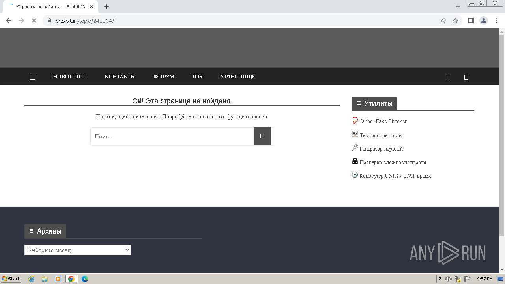Show hidden tray icons arrow
This screenshot has height=284, width=505.
pos(440,279)
